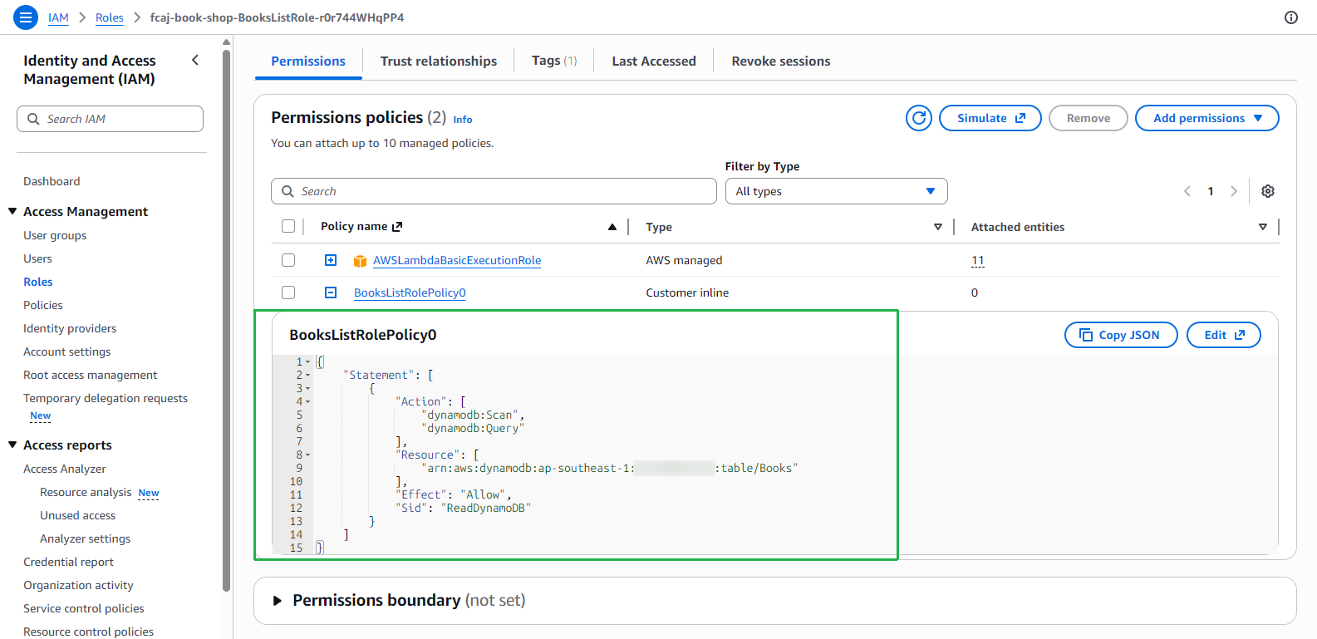
Task: Open Identity providers in the sidebar
Action: pyautogui.click(x=70, y=328)
